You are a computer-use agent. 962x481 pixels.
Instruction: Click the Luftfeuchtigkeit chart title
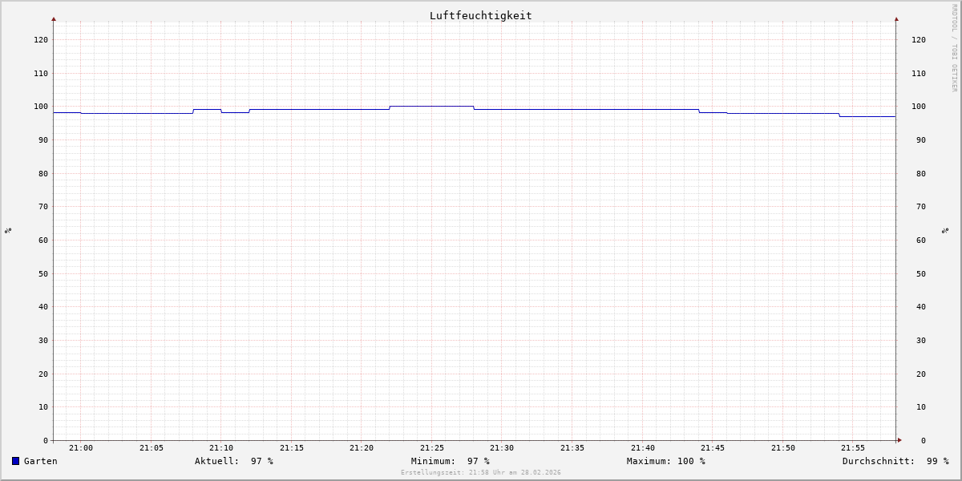[480, 15]
